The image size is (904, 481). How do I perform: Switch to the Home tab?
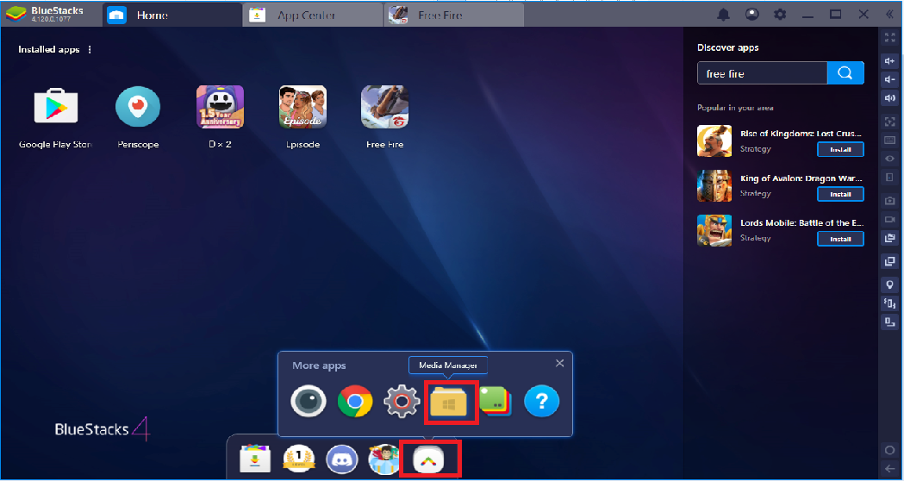tap(172, 16)
